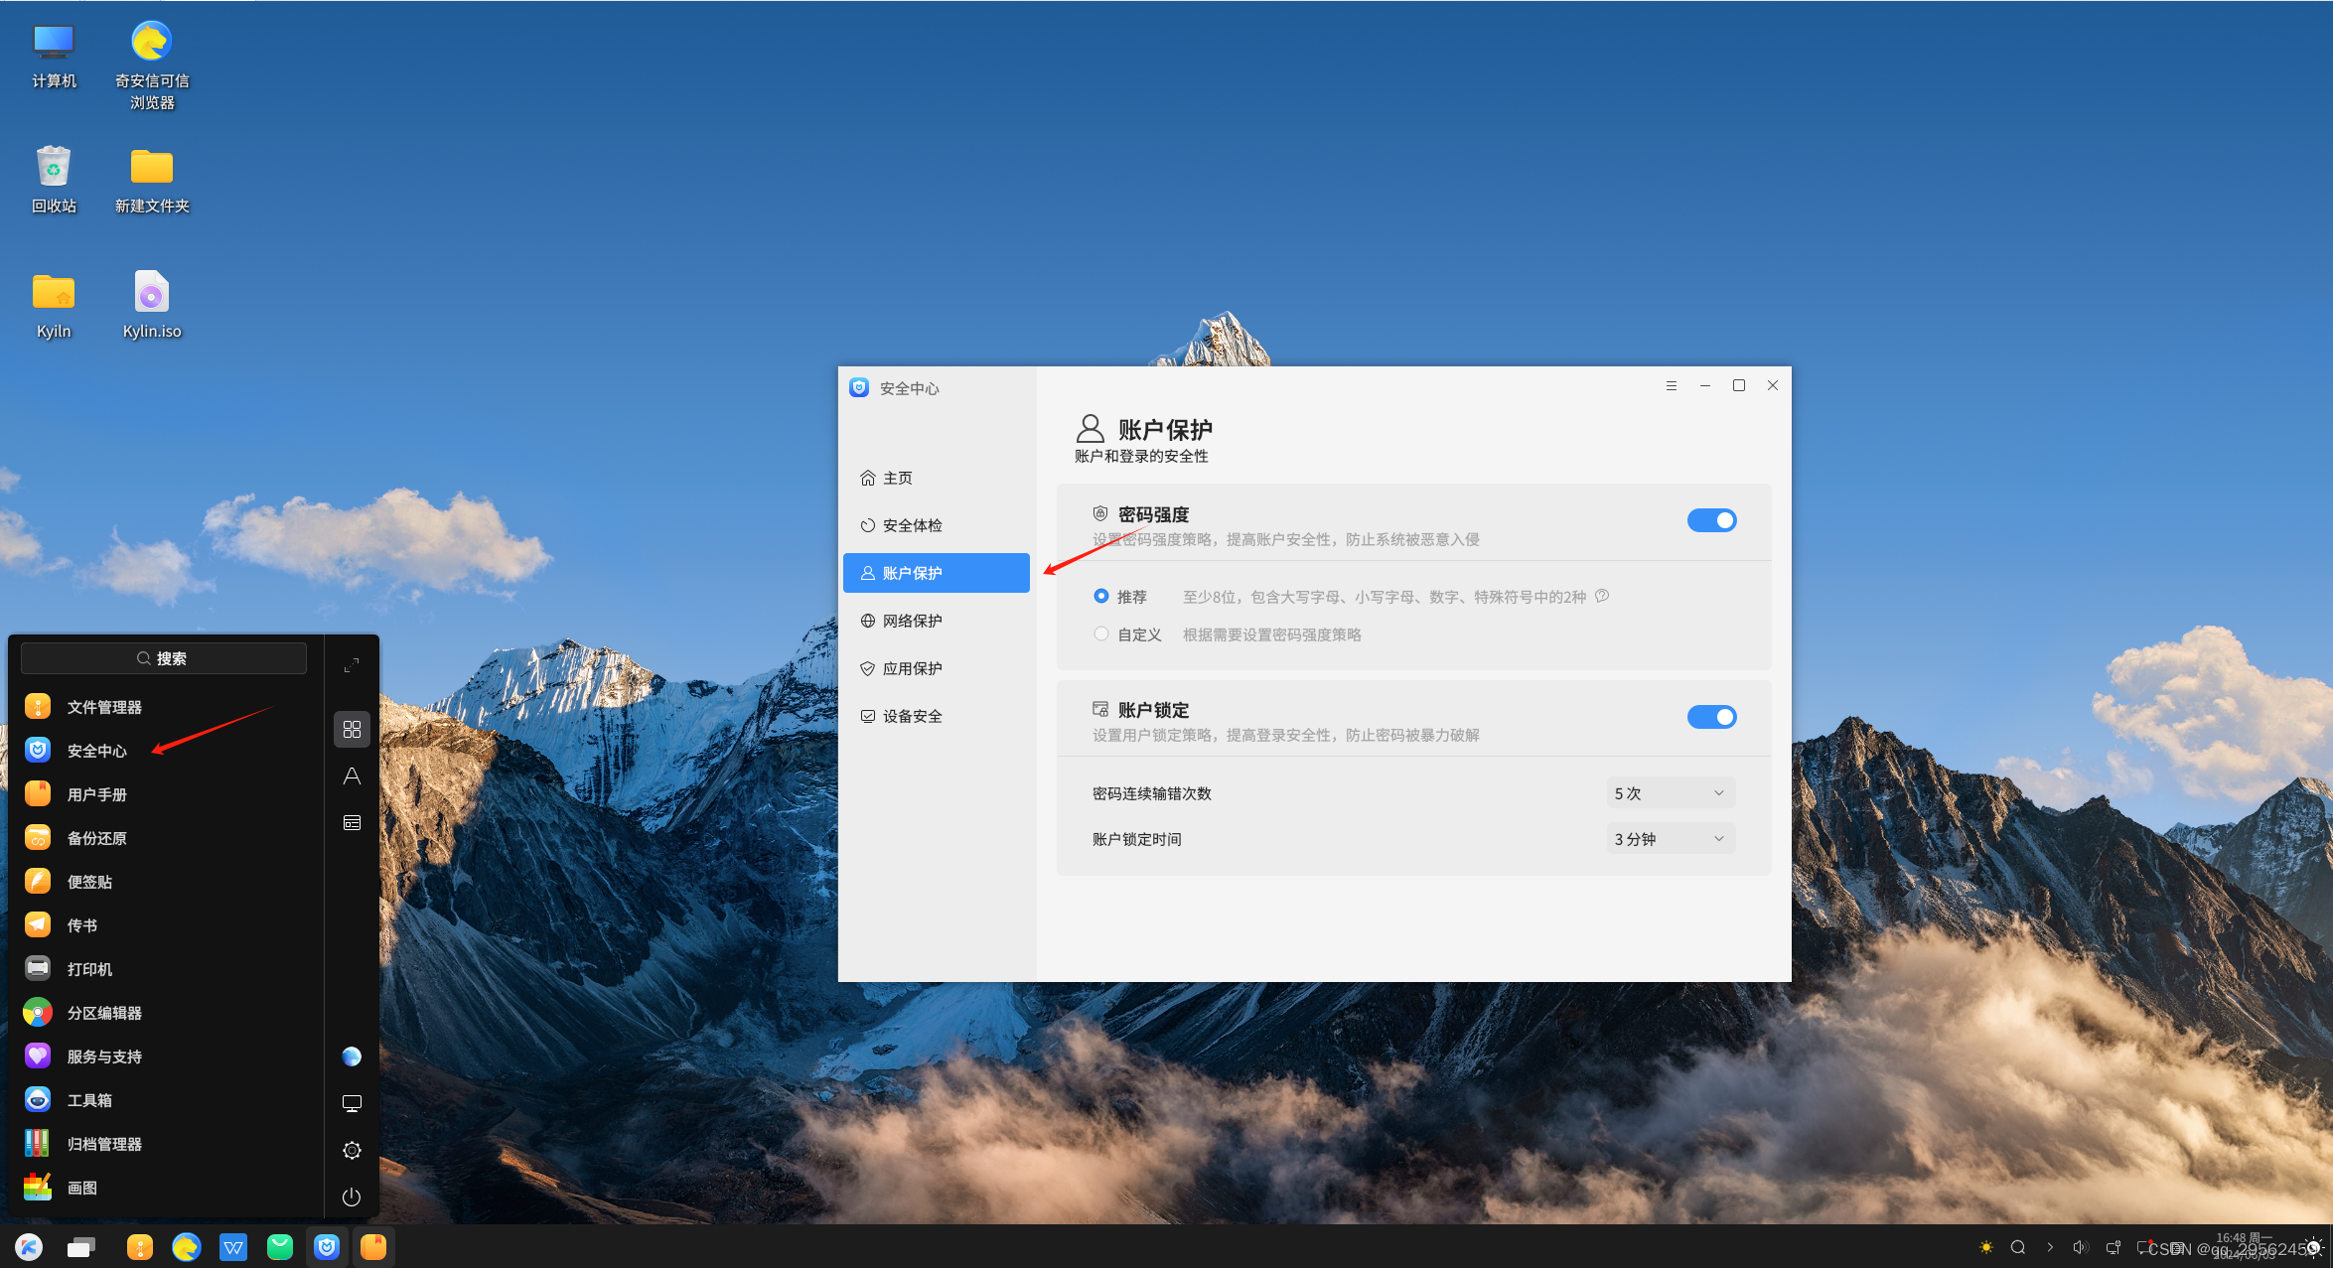Open Kylin.iso file on desktop

click(x=152, y=293)
